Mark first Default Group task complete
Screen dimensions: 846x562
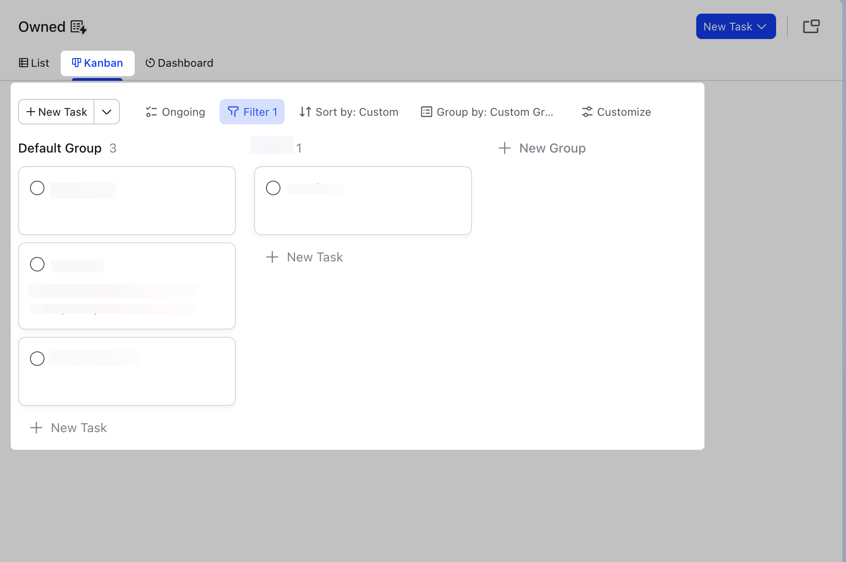pos(37,188)
